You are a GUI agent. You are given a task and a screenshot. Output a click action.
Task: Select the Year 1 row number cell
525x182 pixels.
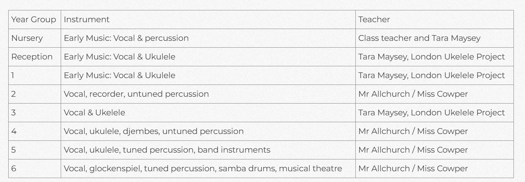click(x=34, y=76)
